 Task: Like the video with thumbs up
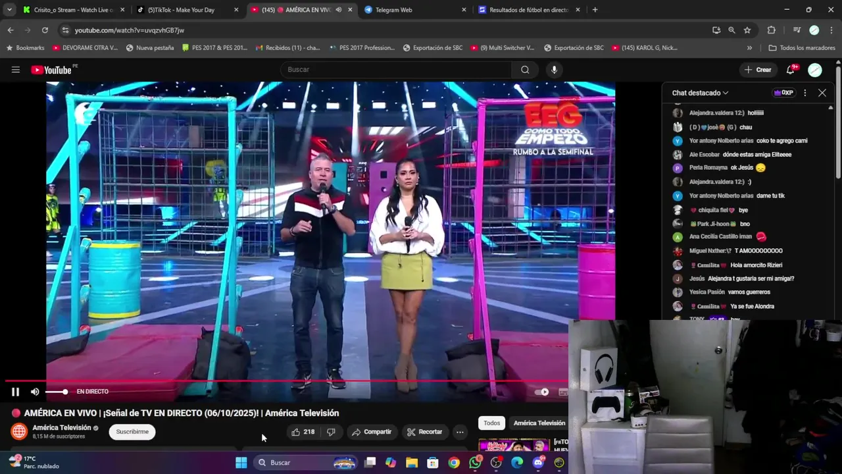303,432
